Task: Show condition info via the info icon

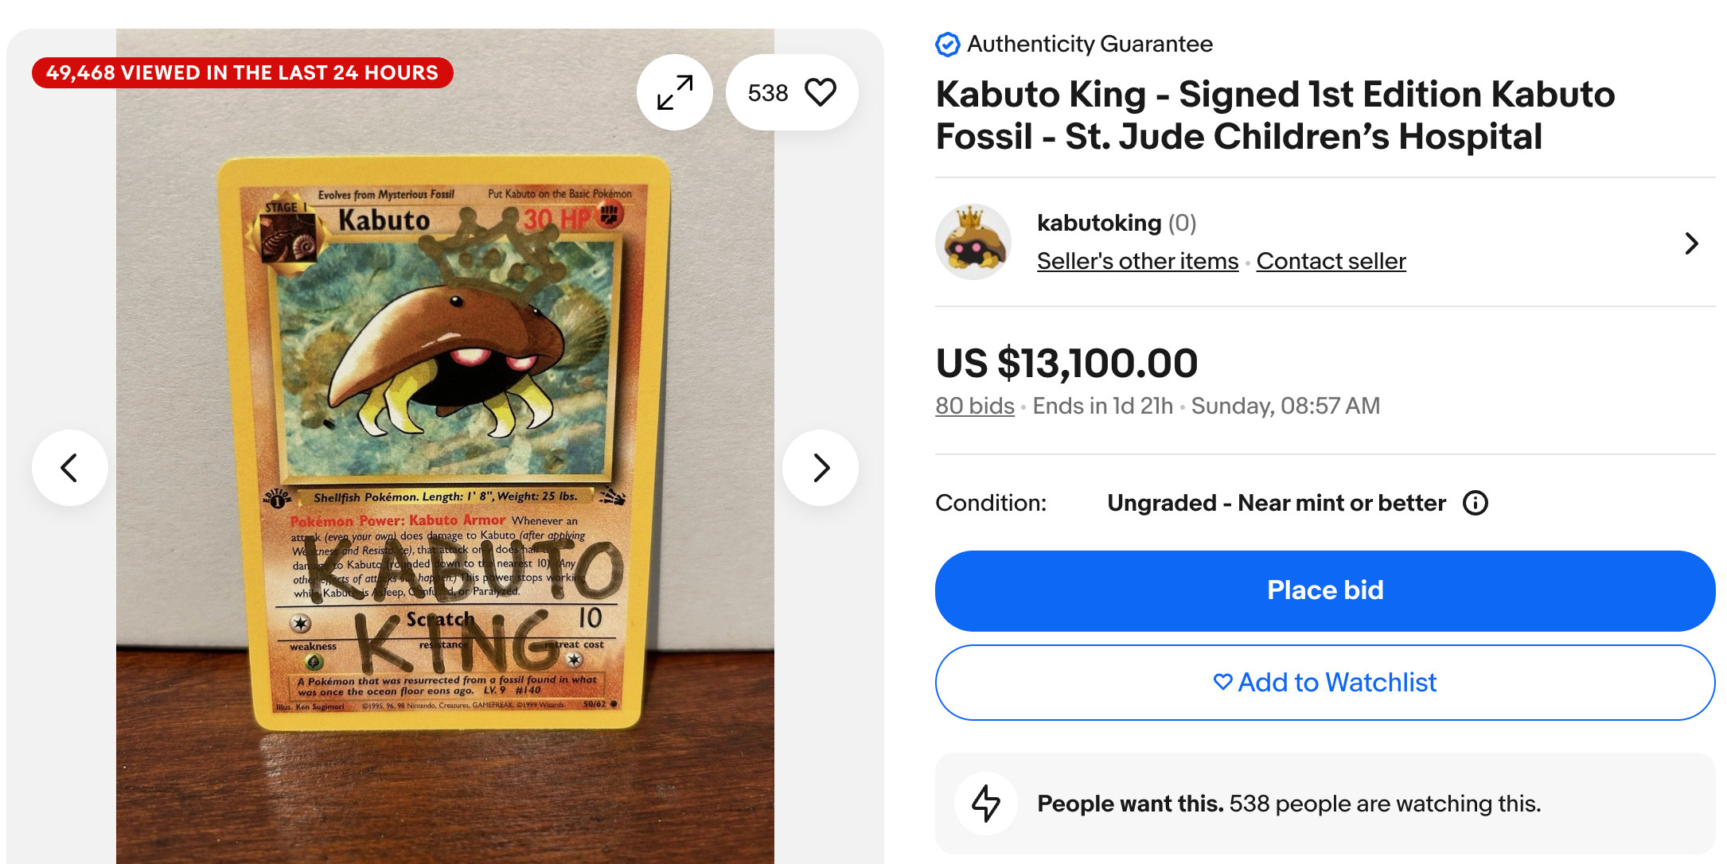Action: [1475, 503]
